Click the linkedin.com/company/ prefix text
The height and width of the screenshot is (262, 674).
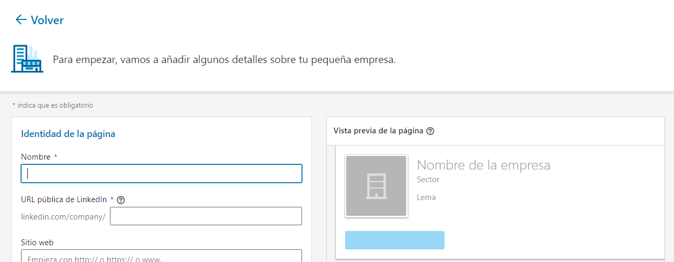tap(63, 216)
